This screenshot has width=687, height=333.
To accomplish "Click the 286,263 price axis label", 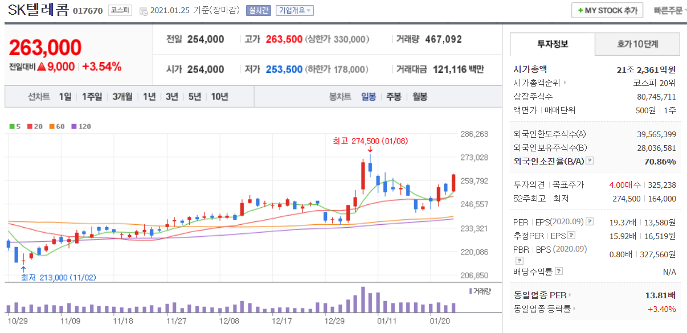I will [474, 134].
